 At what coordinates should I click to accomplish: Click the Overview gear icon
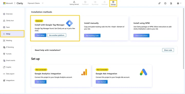pos(4,14)
